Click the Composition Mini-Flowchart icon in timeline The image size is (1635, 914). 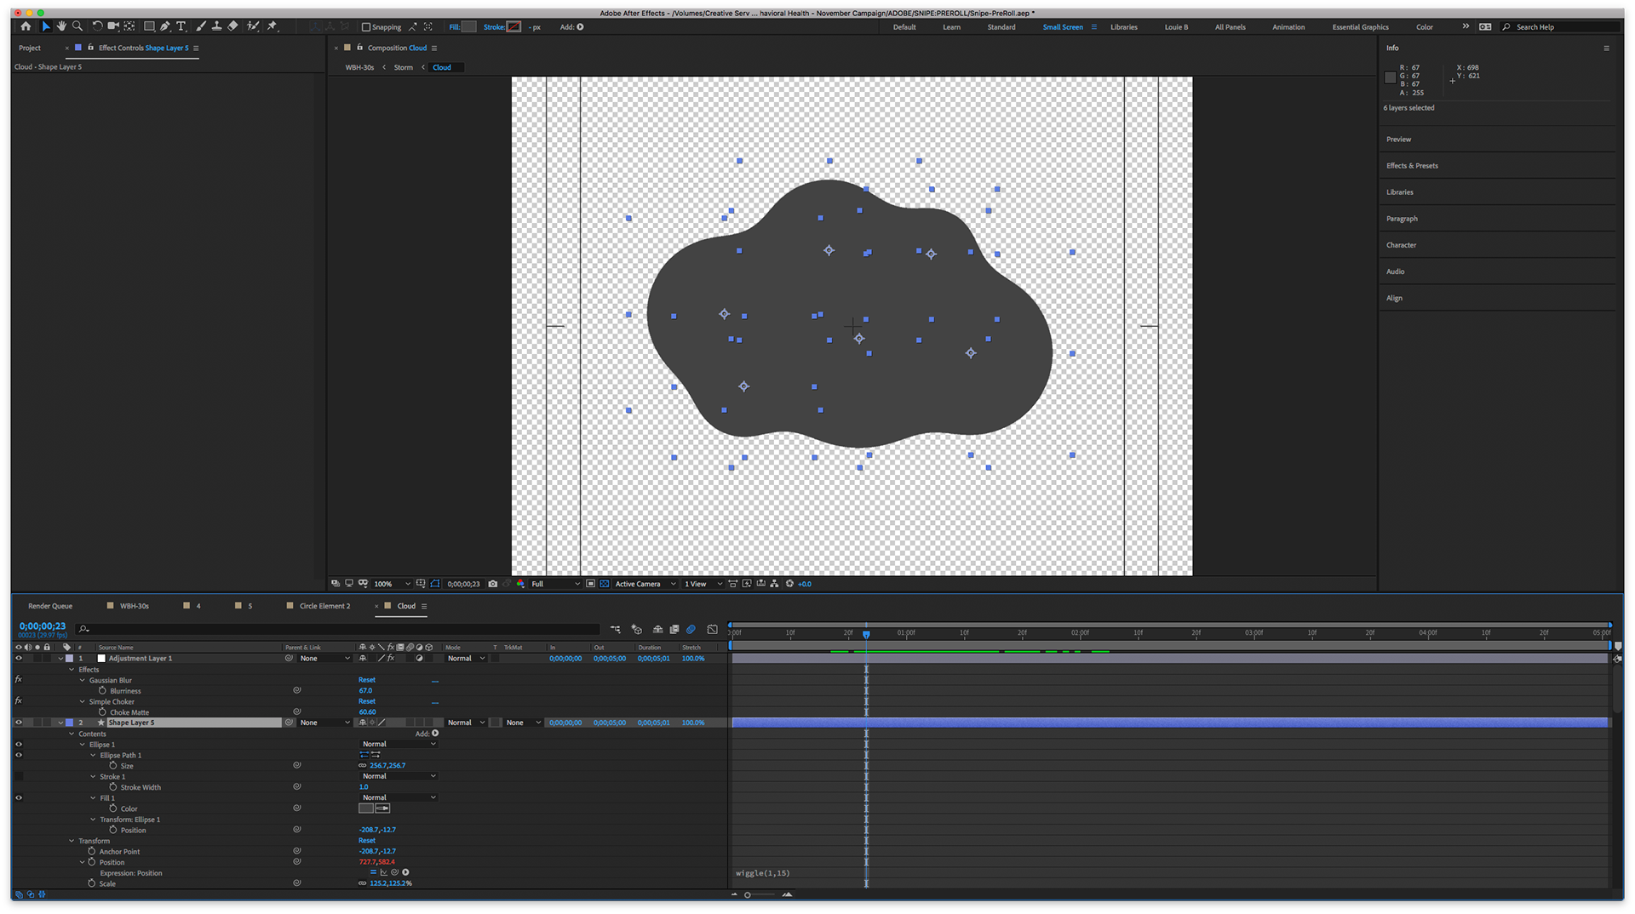616,630
